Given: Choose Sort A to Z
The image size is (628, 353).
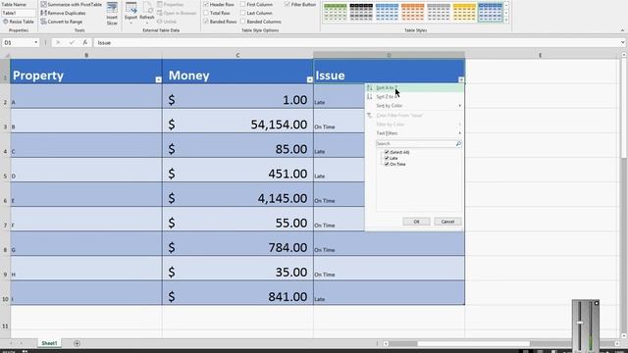Looking at the screenshot, I should pyautogui.click(x=414, y=87).
